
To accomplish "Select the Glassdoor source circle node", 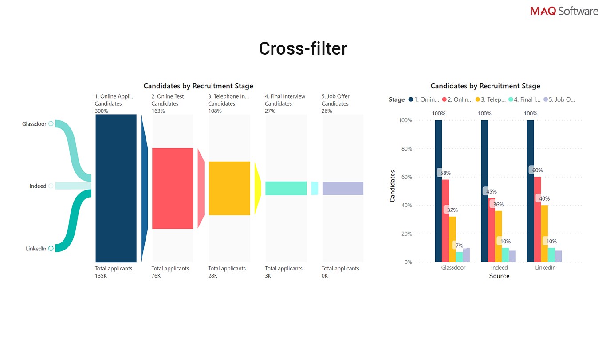I will point(51,124).
